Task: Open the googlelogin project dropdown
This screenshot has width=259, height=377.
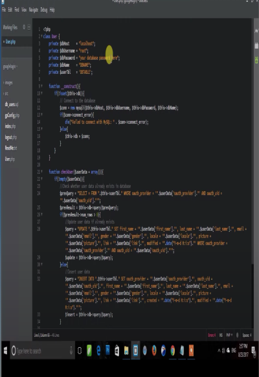Action: (10, 67)
